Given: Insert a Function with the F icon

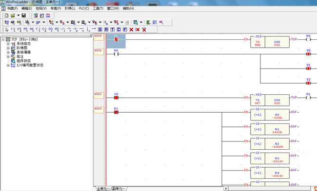Looking at the screenshot, I should click(125, 30).
